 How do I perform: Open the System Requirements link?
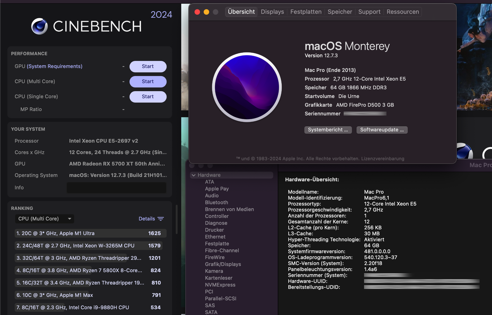tap(55, 66)
